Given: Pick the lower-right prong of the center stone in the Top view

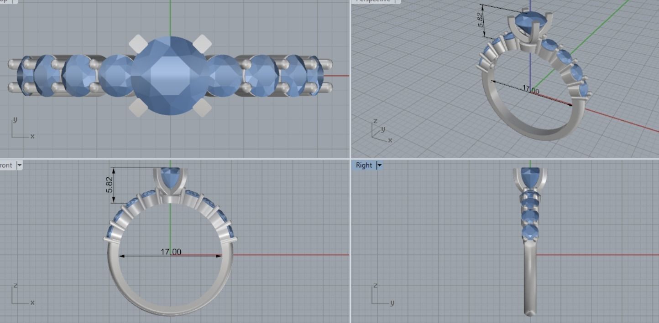Looking at the screenshot, I should [202, 107].
